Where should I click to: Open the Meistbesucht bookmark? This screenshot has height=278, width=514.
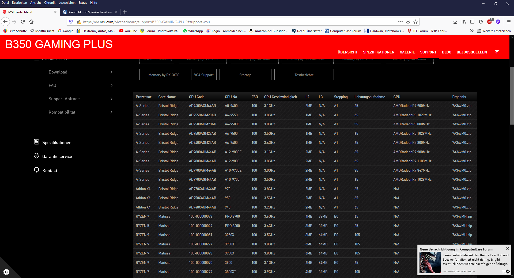42,31
